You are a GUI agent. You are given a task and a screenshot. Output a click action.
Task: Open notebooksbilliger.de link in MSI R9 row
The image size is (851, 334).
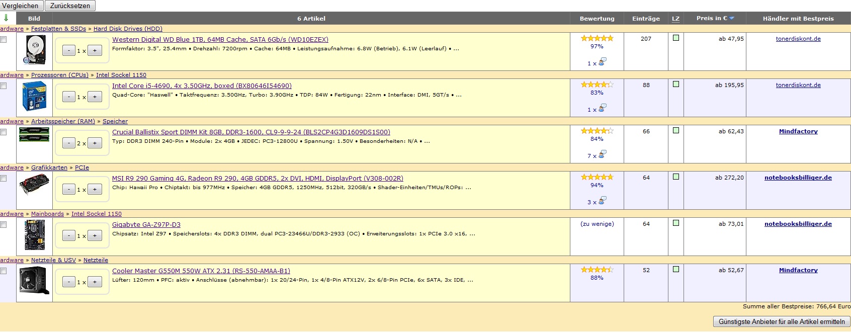(x=798, y=178)
